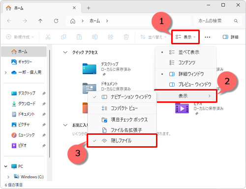Viewport: 246px width, 189px height.
Task: Collapse the お気に入り section
Action: click(65, 125)
